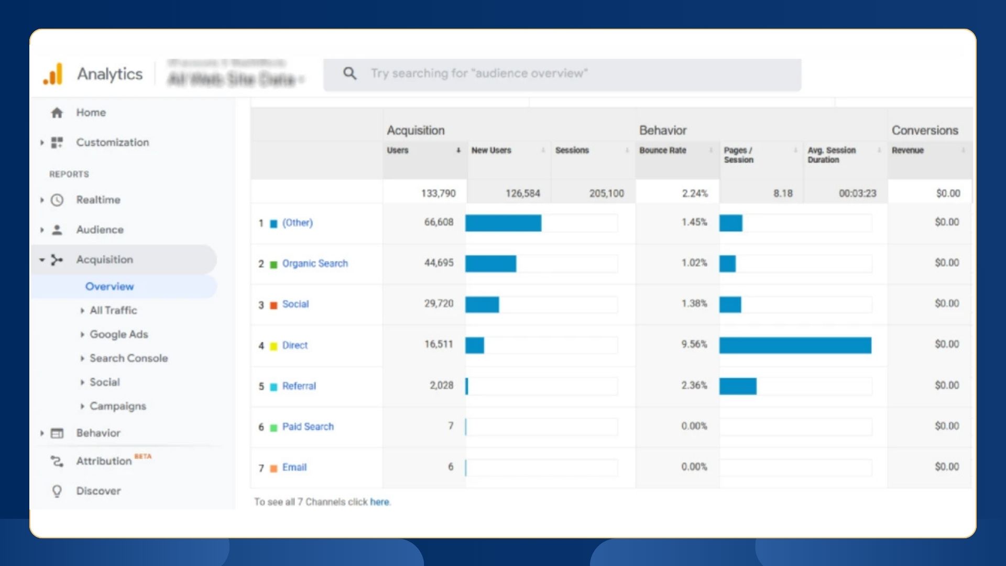
Task: Expand the Audience reports arrow
Action: (x=42, y=230)
